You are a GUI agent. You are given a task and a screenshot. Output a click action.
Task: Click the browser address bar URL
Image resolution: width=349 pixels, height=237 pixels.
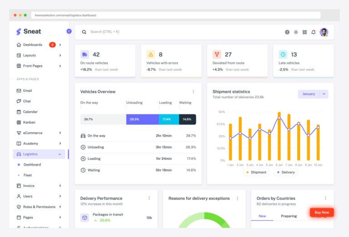click(65, 15)
